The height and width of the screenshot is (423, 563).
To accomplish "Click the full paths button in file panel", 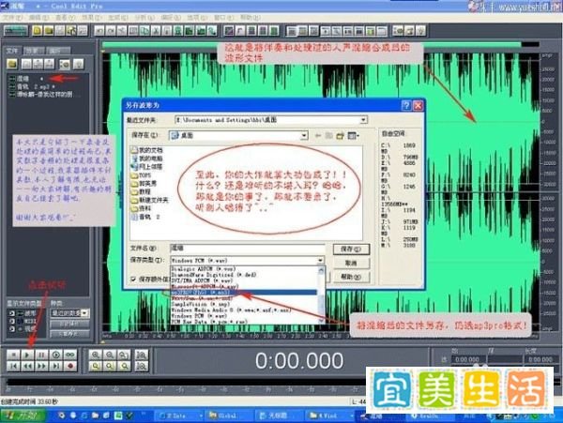I will [69, 334].
